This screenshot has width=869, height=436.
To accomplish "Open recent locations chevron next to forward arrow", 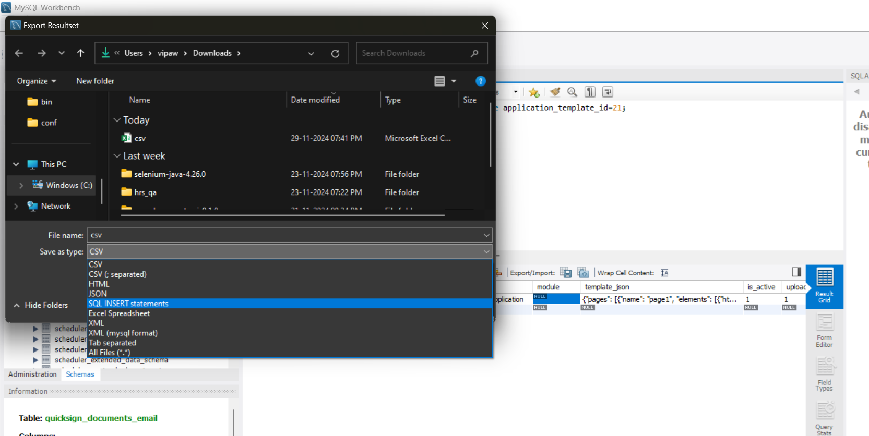I will pos(62,53).
